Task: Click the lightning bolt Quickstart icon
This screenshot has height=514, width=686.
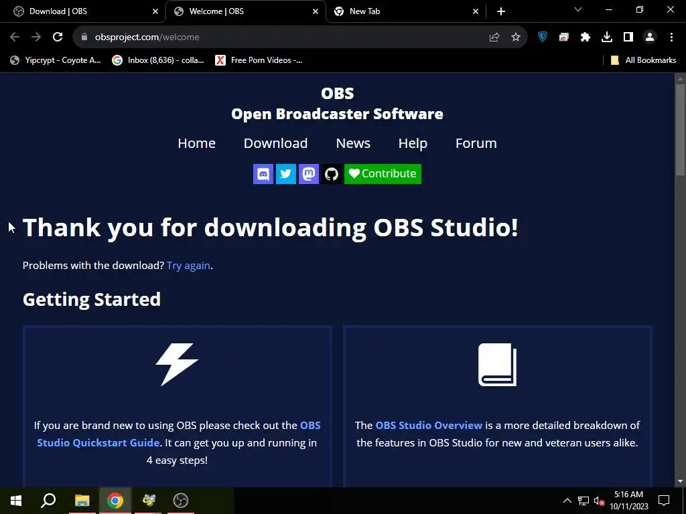Action: [x=177, y=365]
